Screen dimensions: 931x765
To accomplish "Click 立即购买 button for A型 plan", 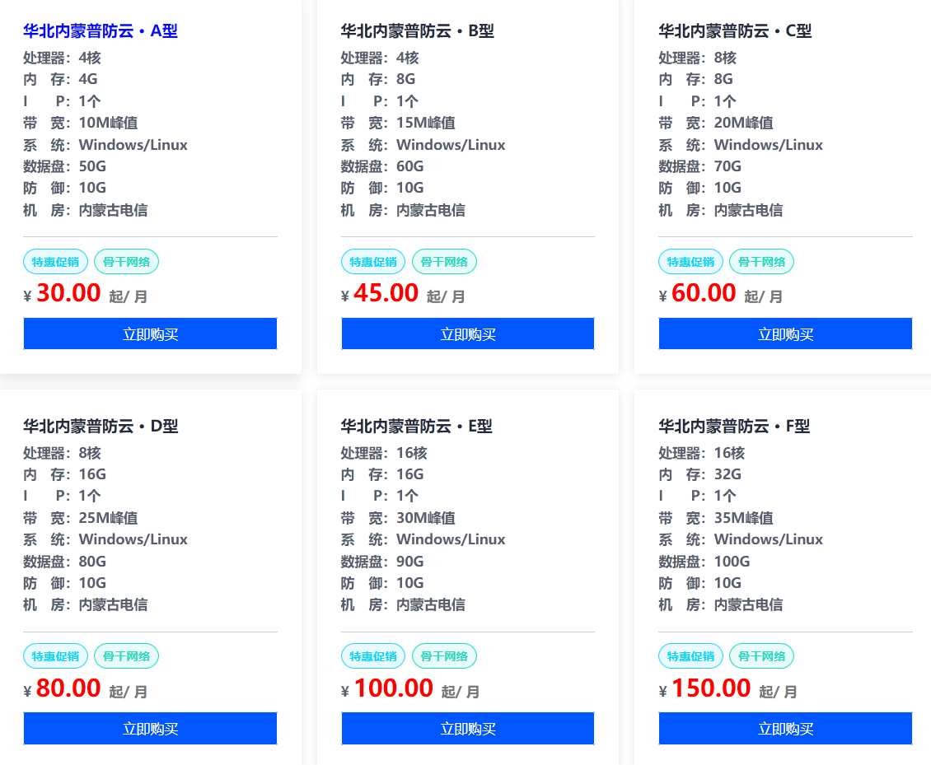I will click(150, 334).
